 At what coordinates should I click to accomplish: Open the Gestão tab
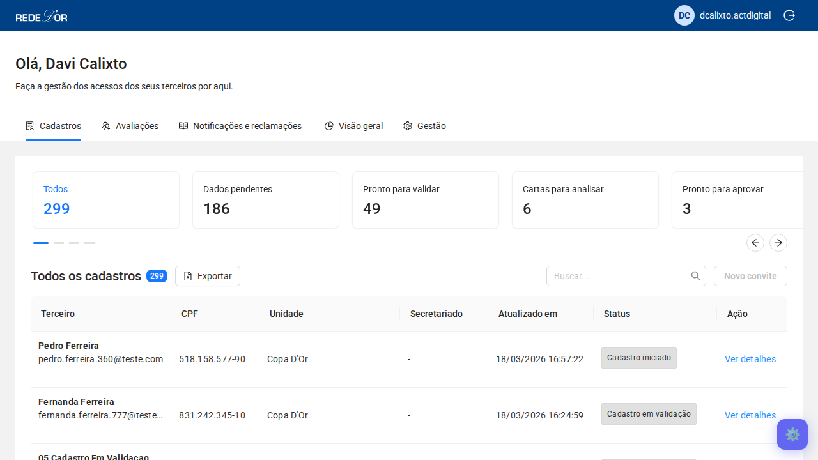424,126
